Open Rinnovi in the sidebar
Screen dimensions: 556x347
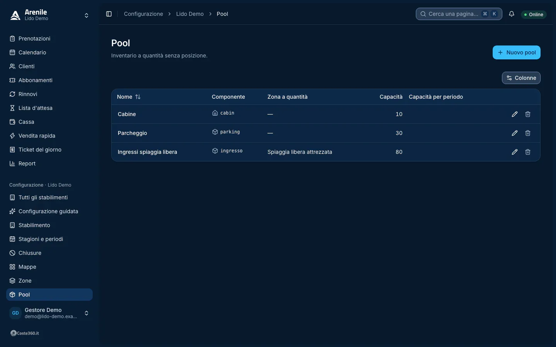click(49, 94)
